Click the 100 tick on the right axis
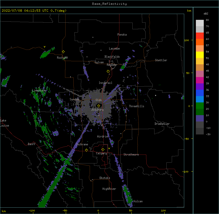 click(186, 40)
